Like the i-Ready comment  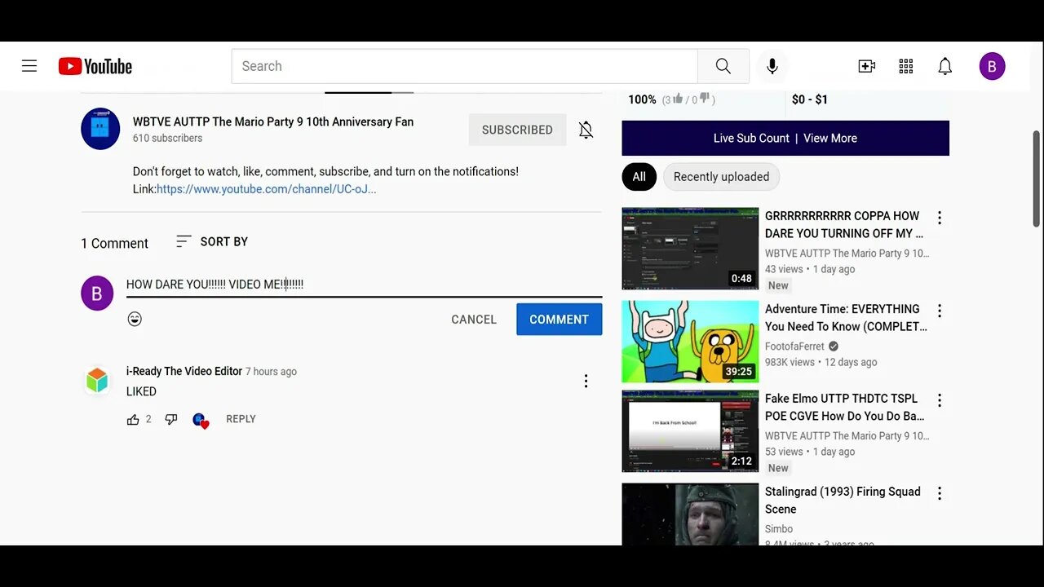(133, 419)
